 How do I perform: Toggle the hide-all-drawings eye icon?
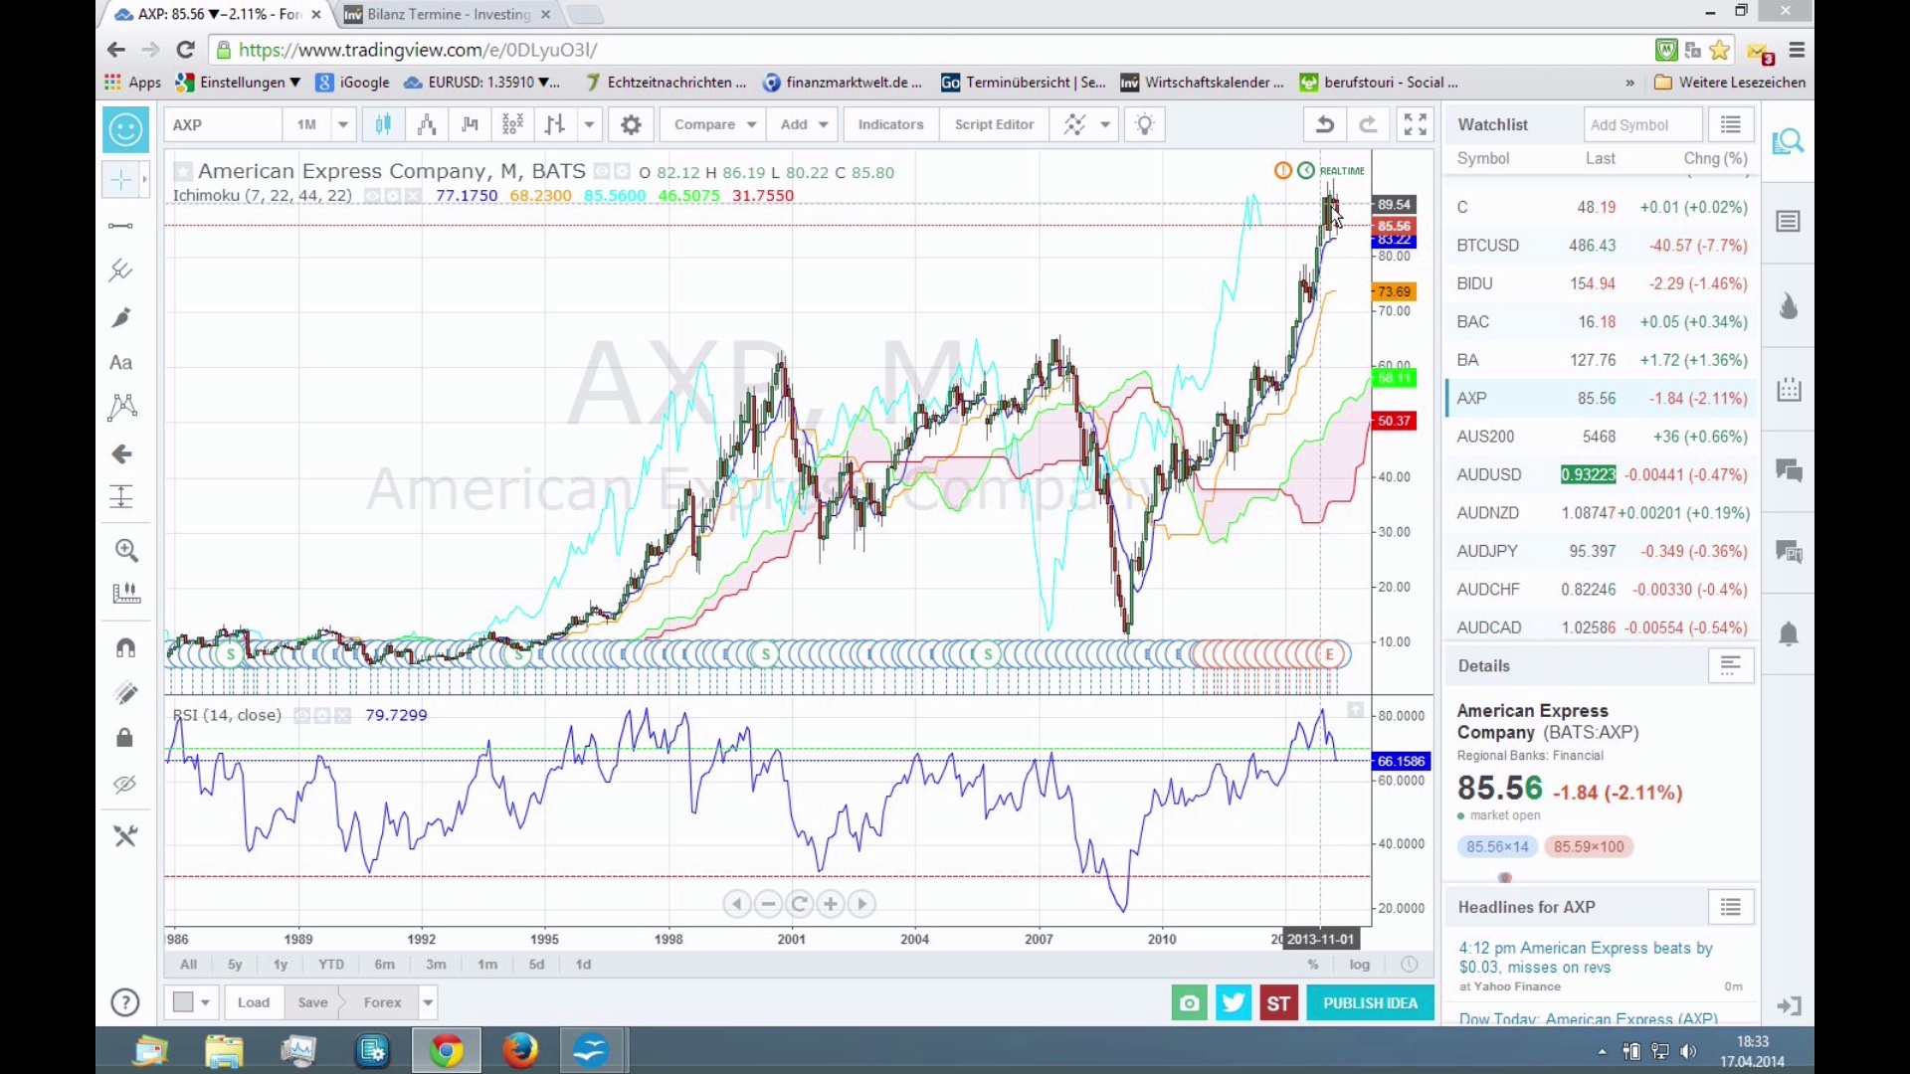(125, 785)
